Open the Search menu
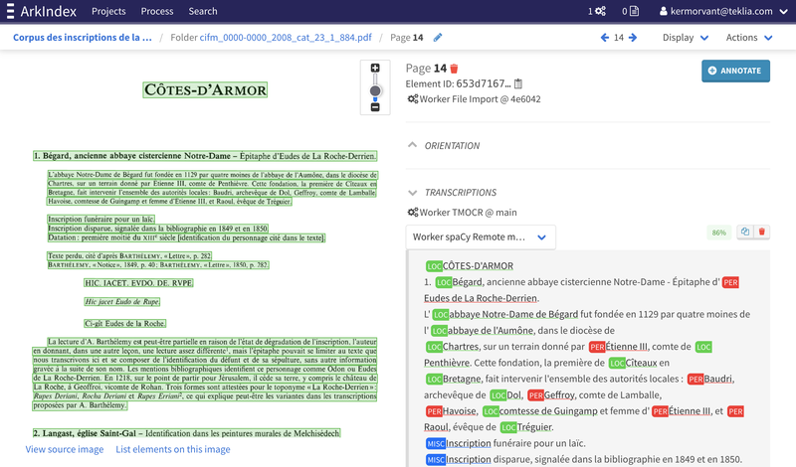Screen dimensions: 796x467 [203, 11]
